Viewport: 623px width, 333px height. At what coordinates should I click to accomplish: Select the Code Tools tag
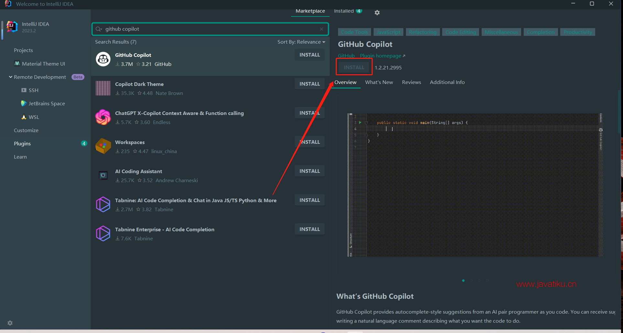355,32
